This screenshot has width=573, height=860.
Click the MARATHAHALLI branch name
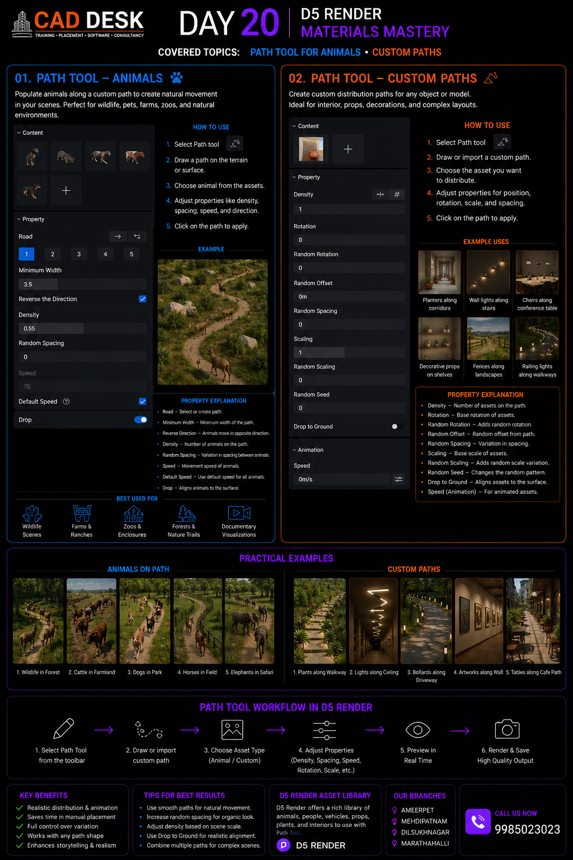pos(425,843)
